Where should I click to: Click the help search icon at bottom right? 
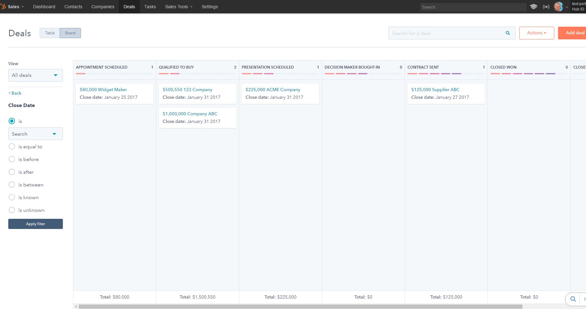pyautogui.click(x=573, y=299)
